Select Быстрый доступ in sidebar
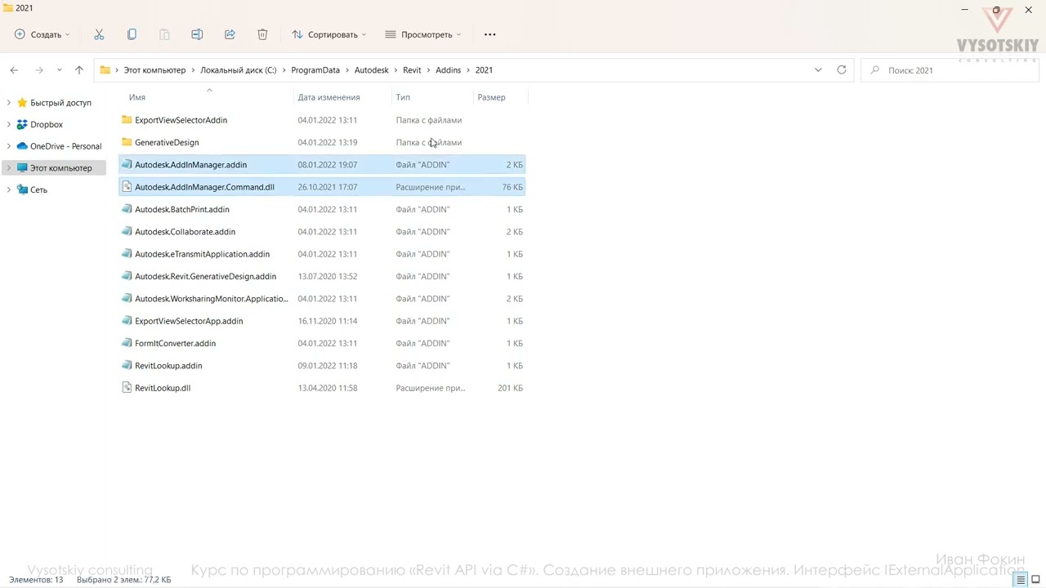Viewport: 1046px width, 588px height. click(x=60, y=103)
